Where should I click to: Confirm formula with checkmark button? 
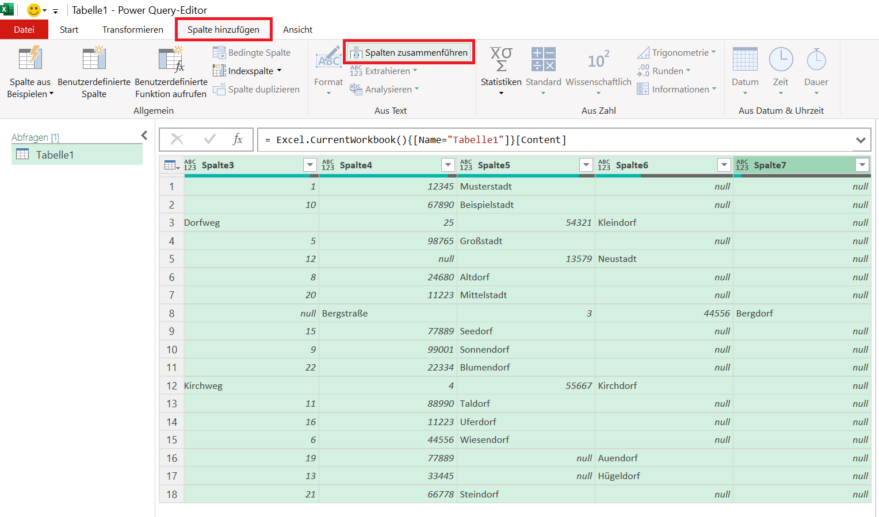(210, 139)
